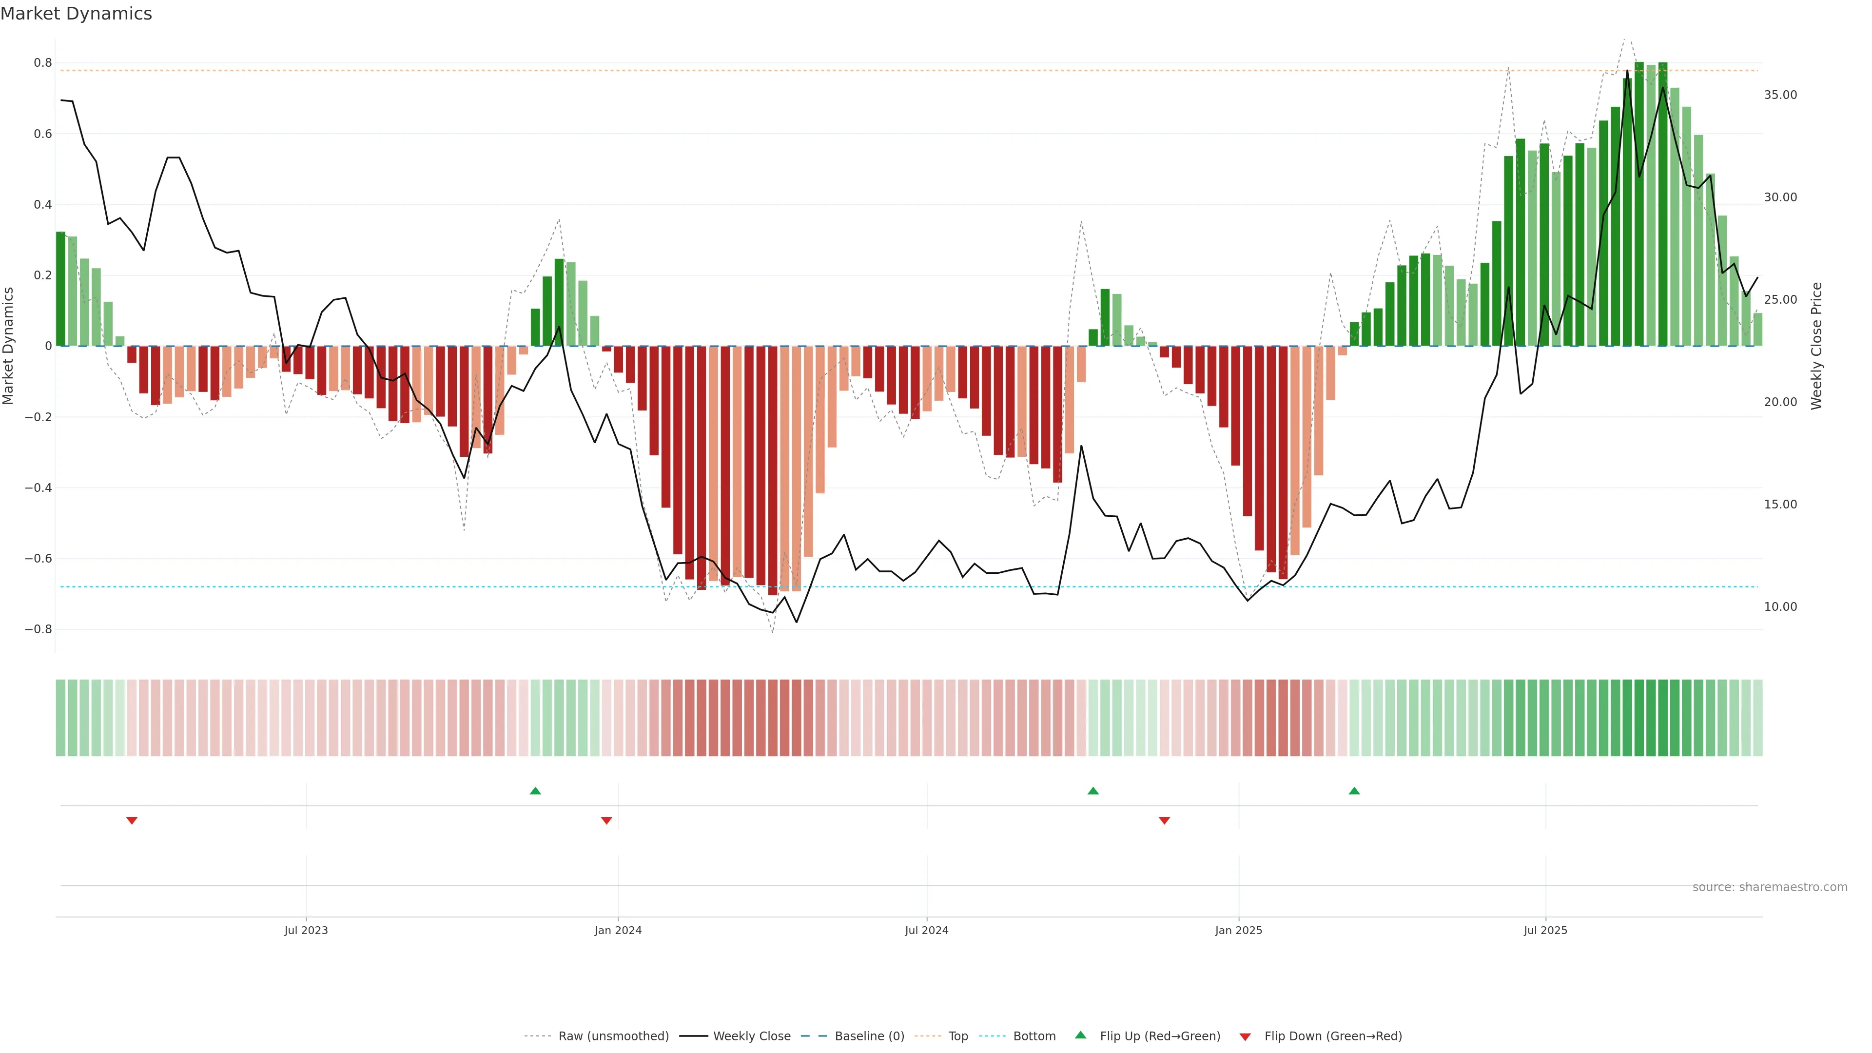Click the Weekly Close Price axis title
Viewport: 1872px width, 1053px height.
point(1816,346)
